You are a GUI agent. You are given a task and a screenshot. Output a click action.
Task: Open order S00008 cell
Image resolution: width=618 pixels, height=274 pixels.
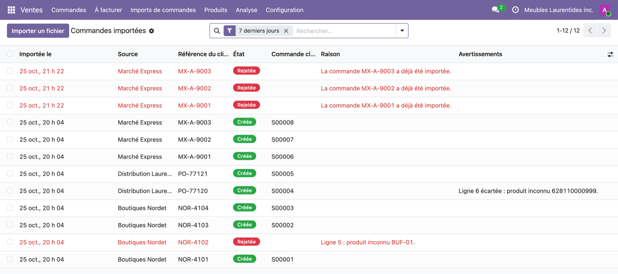[x=282, y=123]
